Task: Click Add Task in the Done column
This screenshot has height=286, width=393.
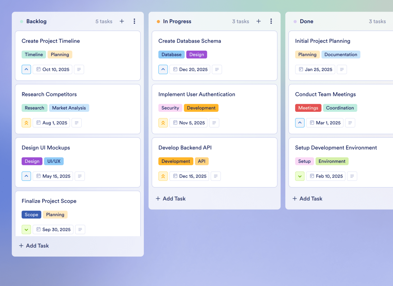Action: pos(307,199)
